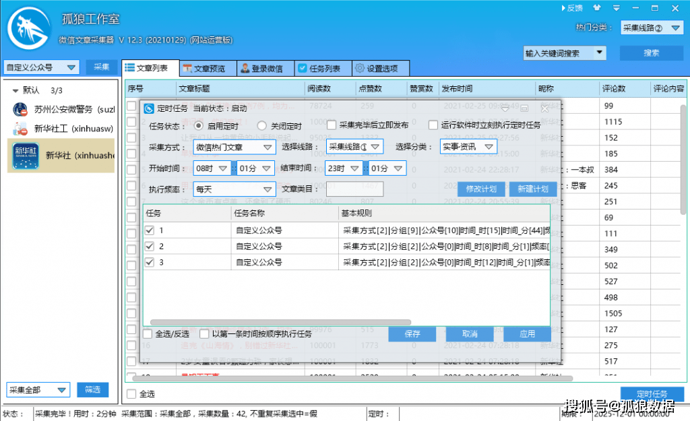Select the 关闭定时 radio button
This screenshot has height=421, width=690.
(x=262, y=126)
